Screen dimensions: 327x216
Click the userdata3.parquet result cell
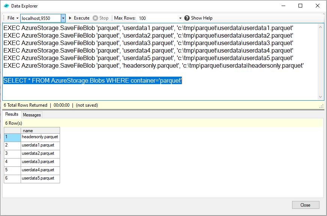pyautogui.click(x=40, y=162)
